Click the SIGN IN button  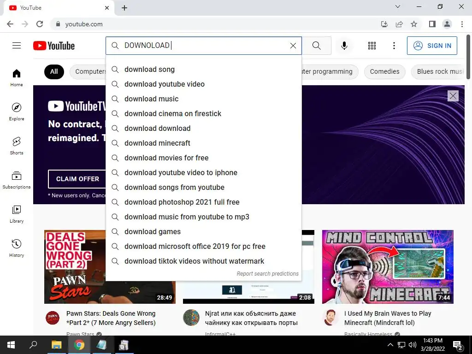(x=432, y=46)
